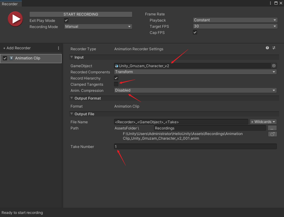Screen dimensions: 284x217
Task: Uncheck the Record Hierarchy checkbox
Action: point(116,78)
